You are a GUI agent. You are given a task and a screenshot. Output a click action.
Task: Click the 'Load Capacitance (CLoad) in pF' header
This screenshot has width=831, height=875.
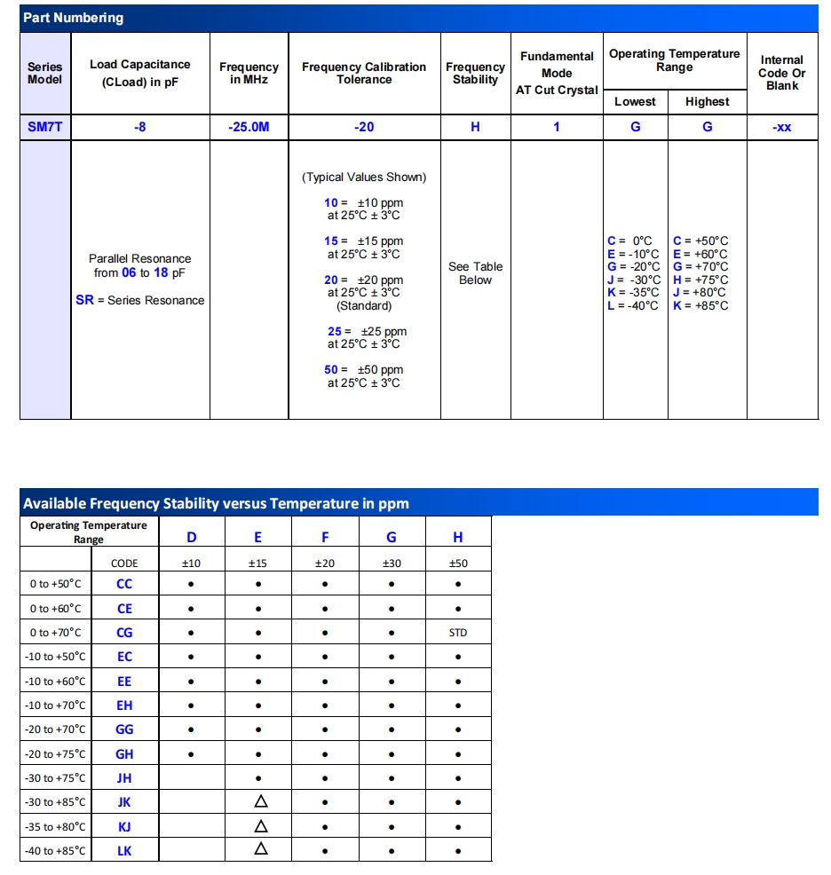tap(140, 73)
